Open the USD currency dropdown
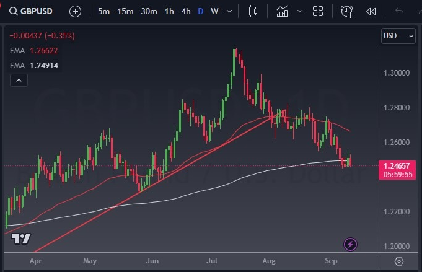Screen dimensions: 422x272 tap(398, 36)
